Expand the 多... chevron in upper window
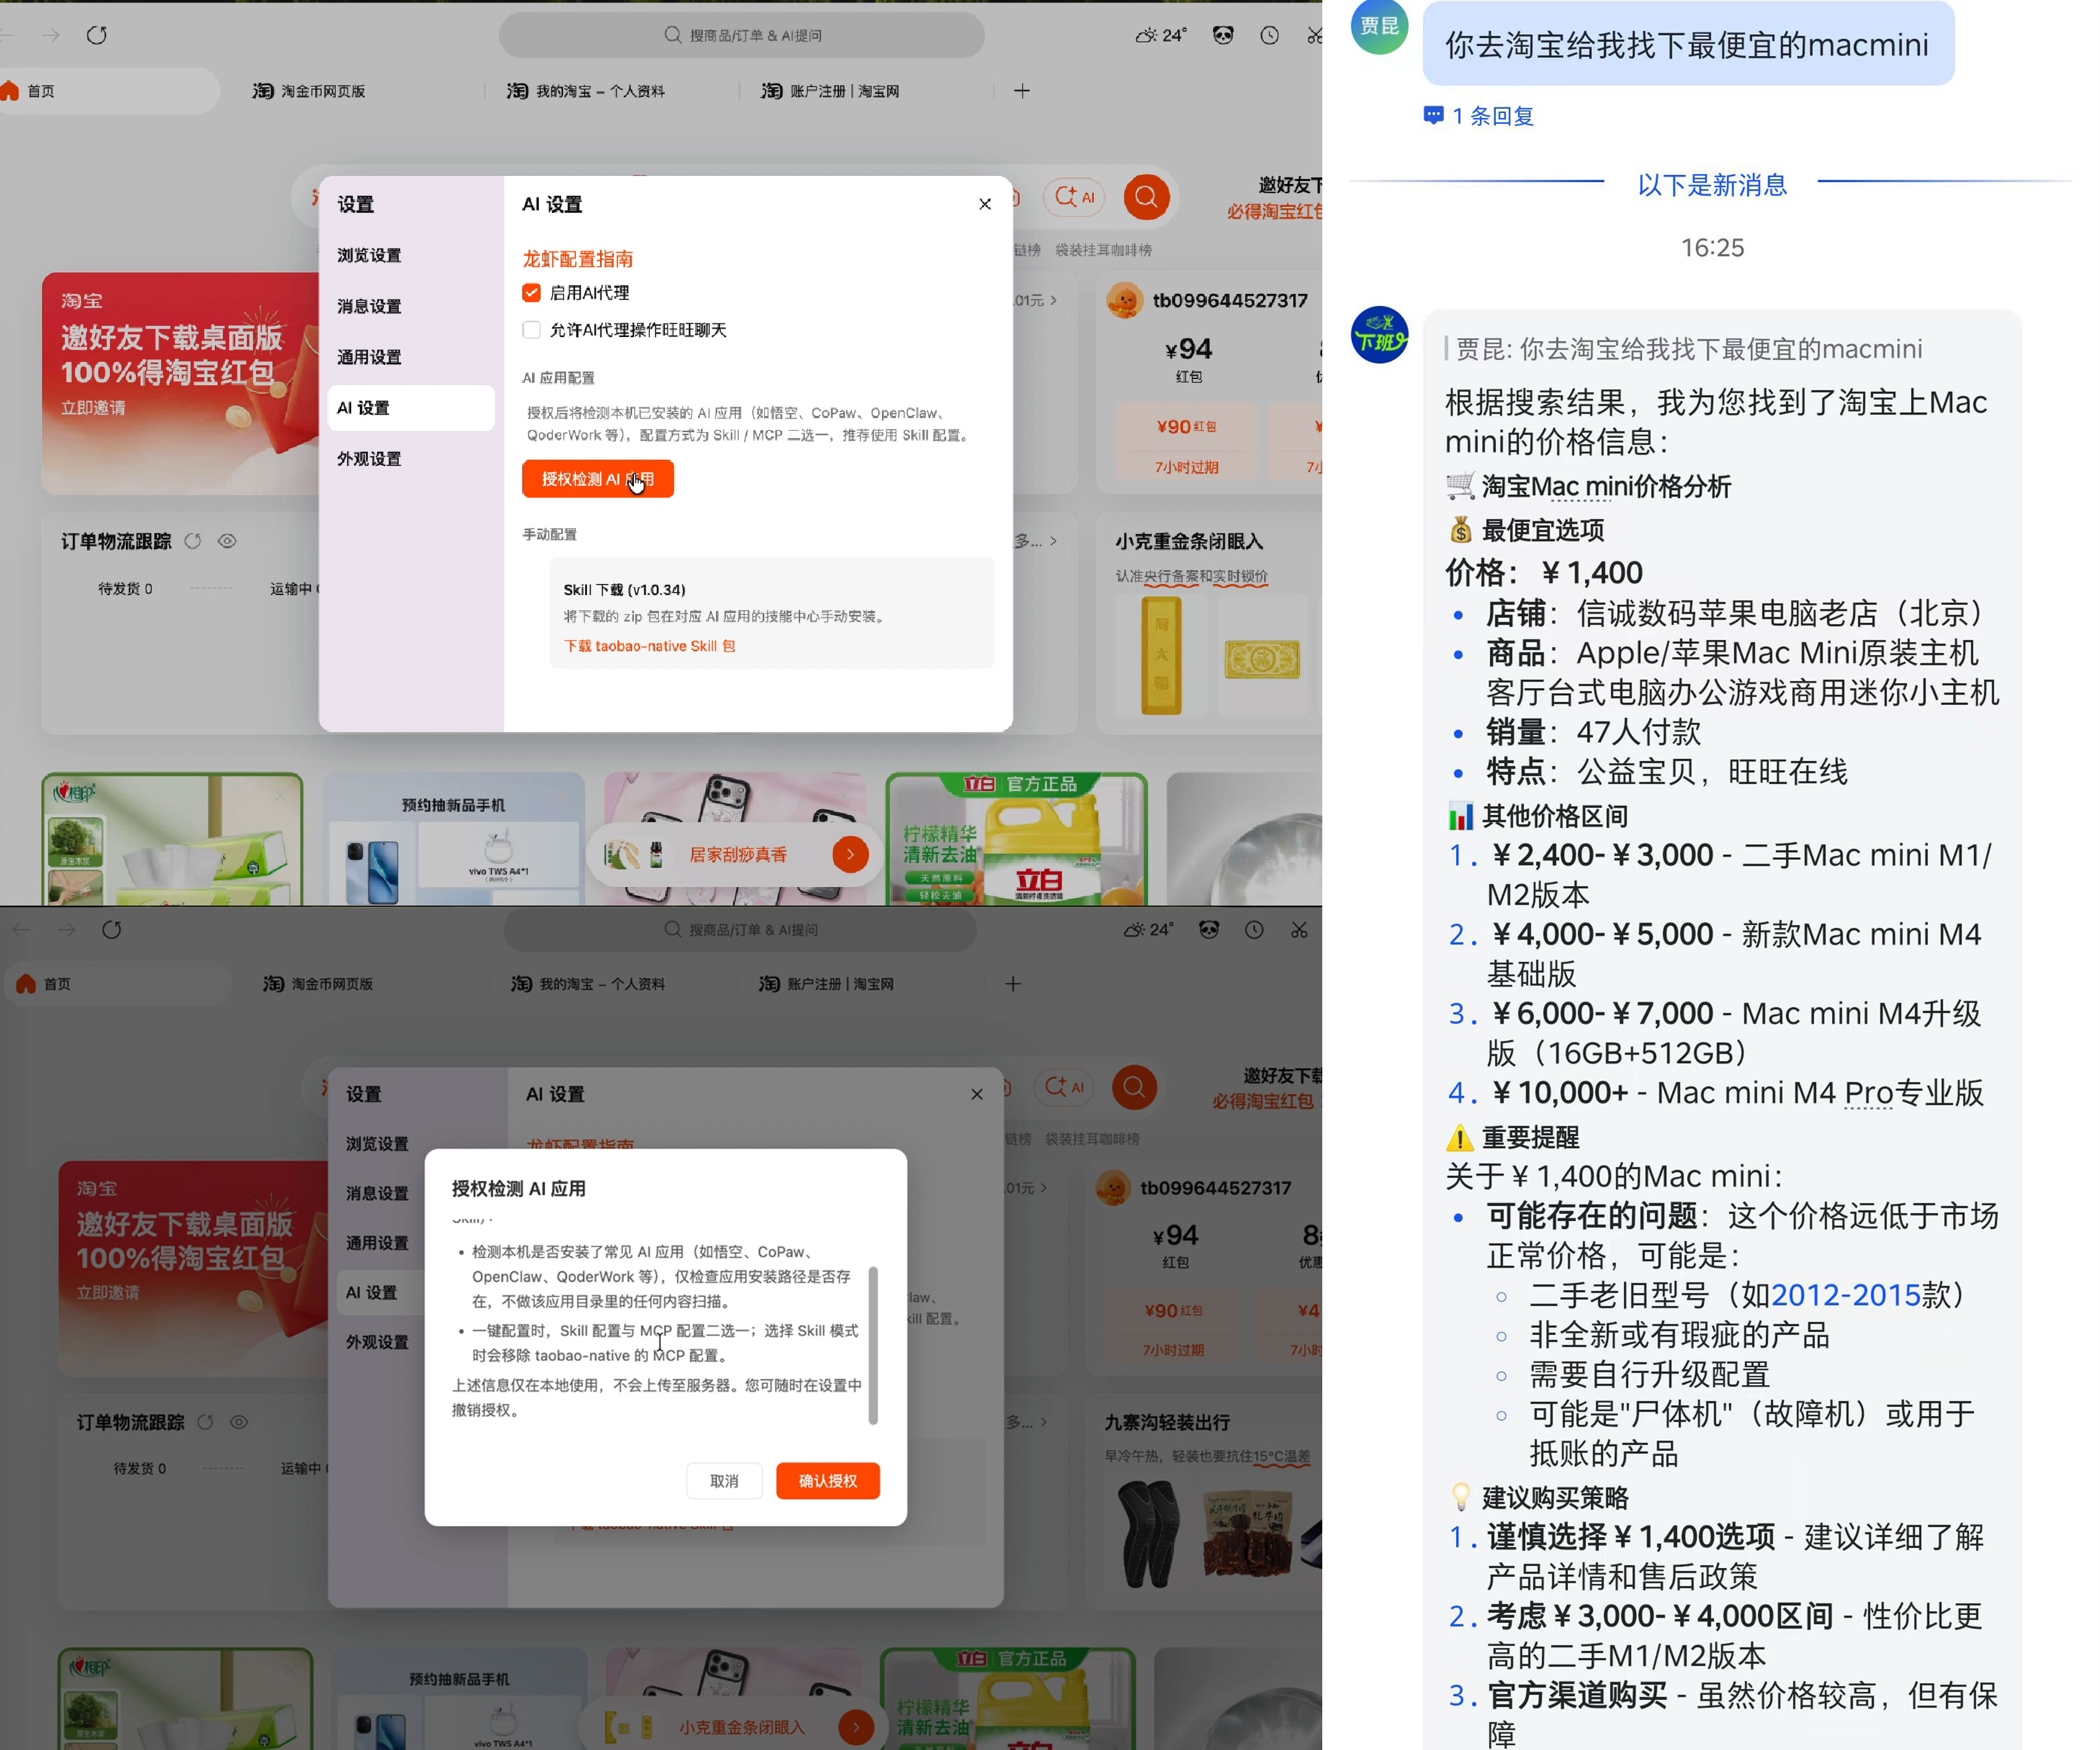Image resolution: width=2100 pixels, height=1750 pixels. pyautogui.click(x=1052, y=541)
